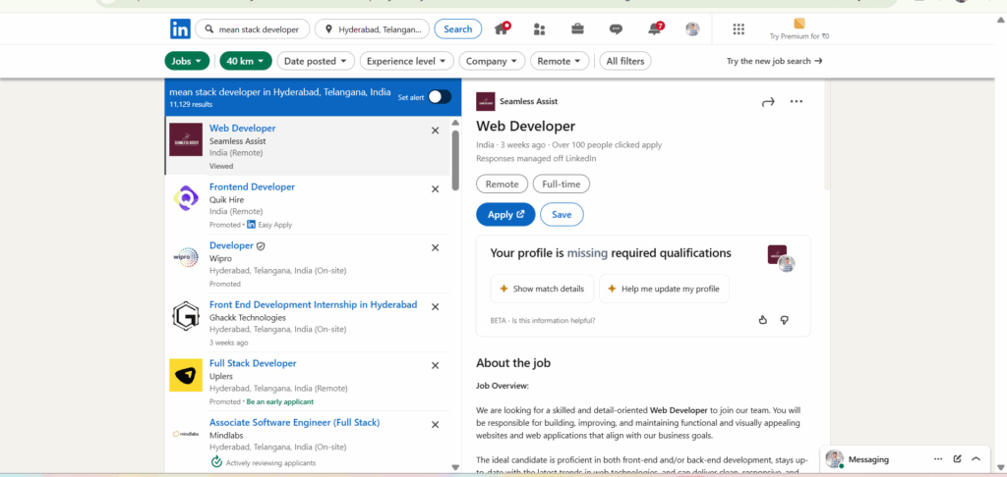1007x477 pixels.
Task: Click the job list scroll up arrow
Action: tap(456, 123)
